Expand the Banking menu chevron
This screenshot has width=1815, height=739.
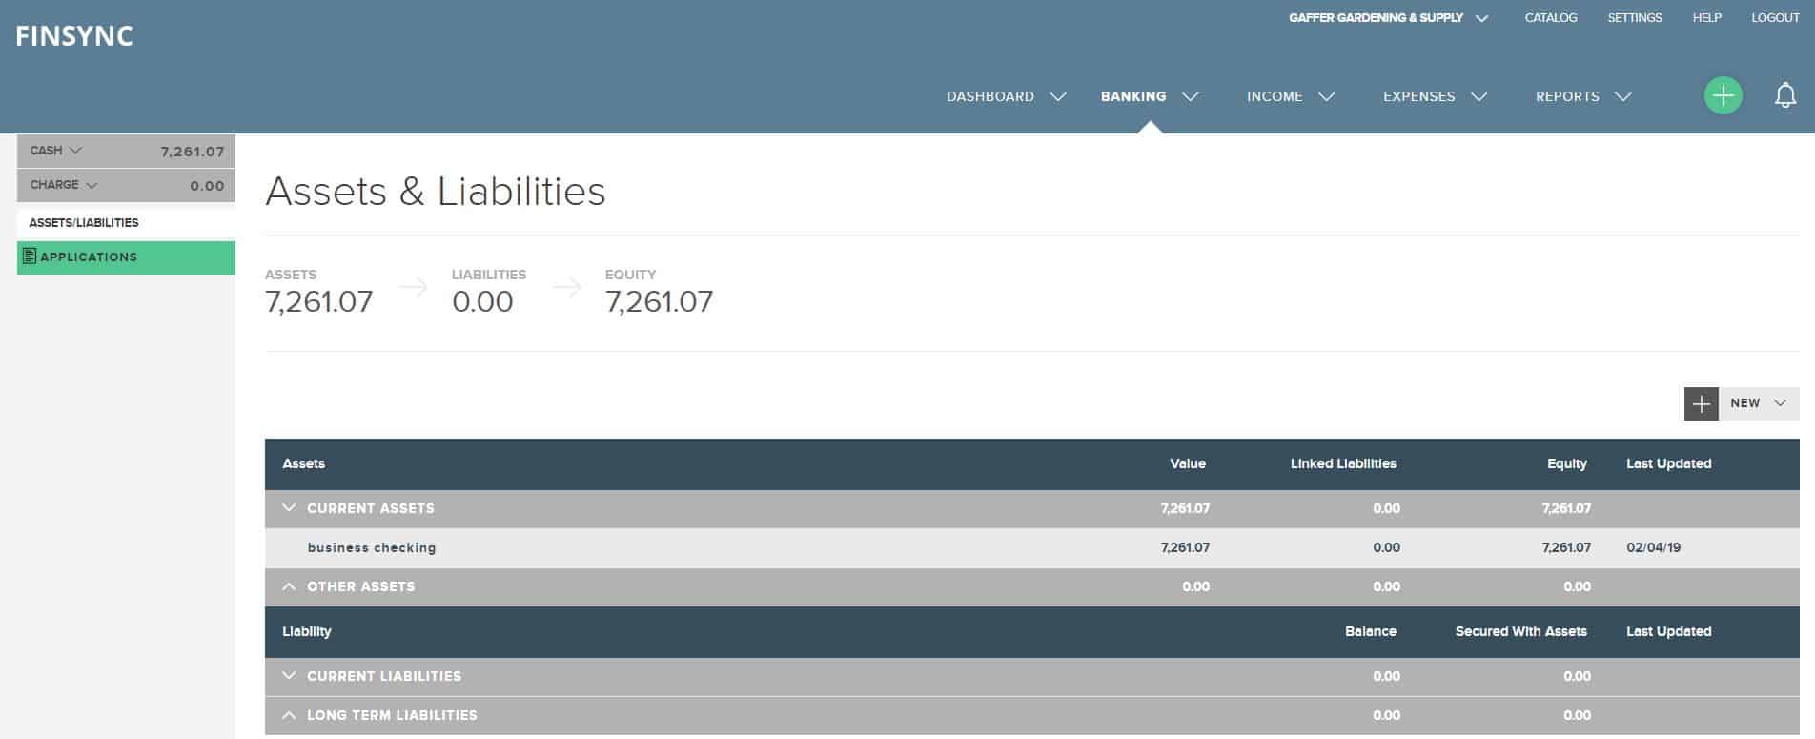1190,96
